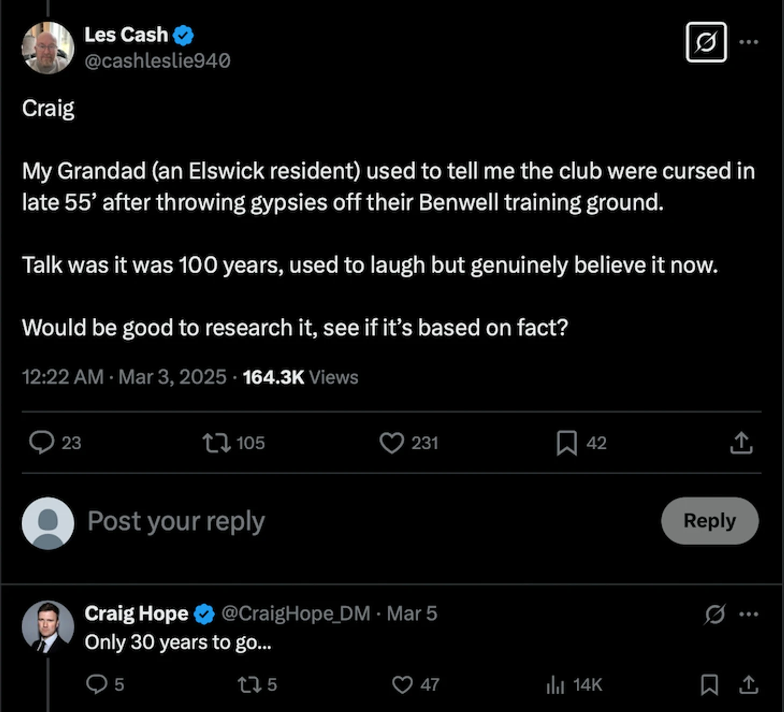Repost Les Cash's post with 105 reposts
The height and width of the screenshot is (712, 784).
[217, 443]
